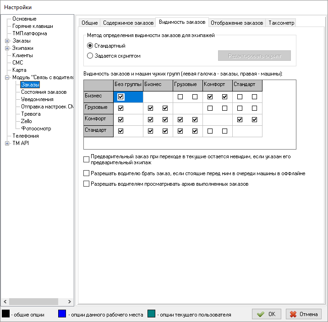Image resolution: width=328 pixels, height=322 pixels.
Task: Open the Таксометр tab
Action: [281, 23]
